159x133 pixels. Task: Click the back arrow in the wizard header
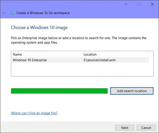[x=4, y=13]
